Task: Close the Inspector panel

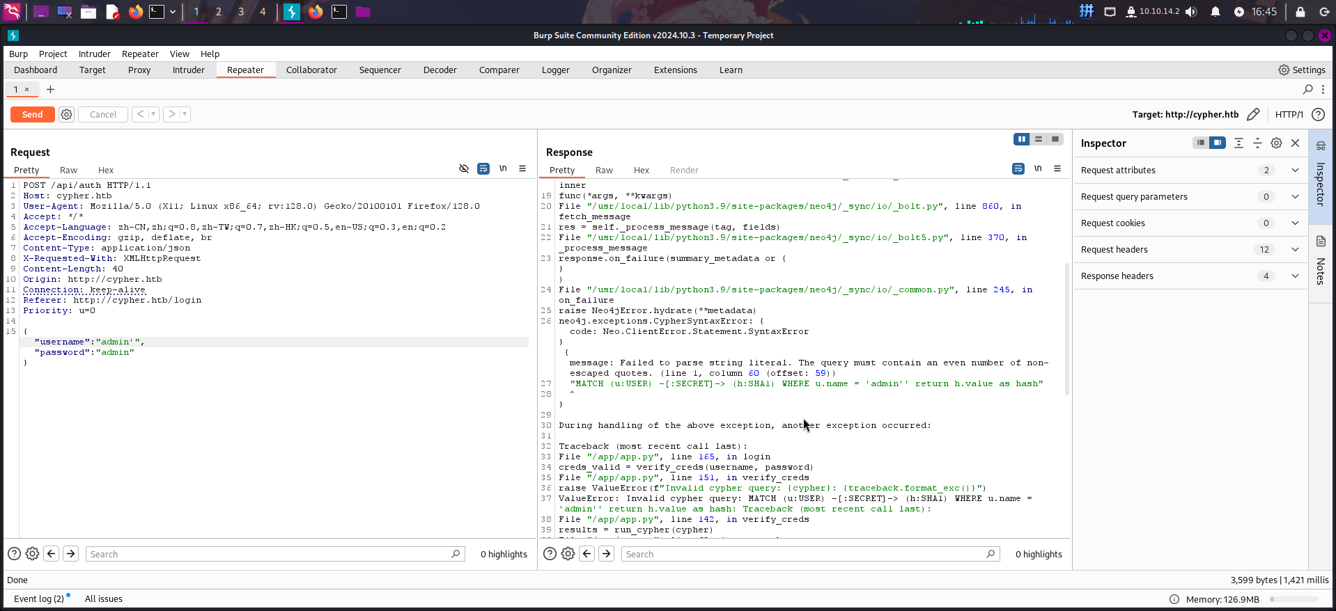Action: click(1296, 143)
